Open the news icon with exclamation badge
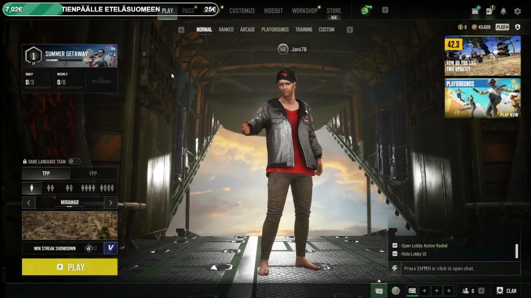Screen dimensions: 531x298 pyautogui.click(x=490, y=11)
